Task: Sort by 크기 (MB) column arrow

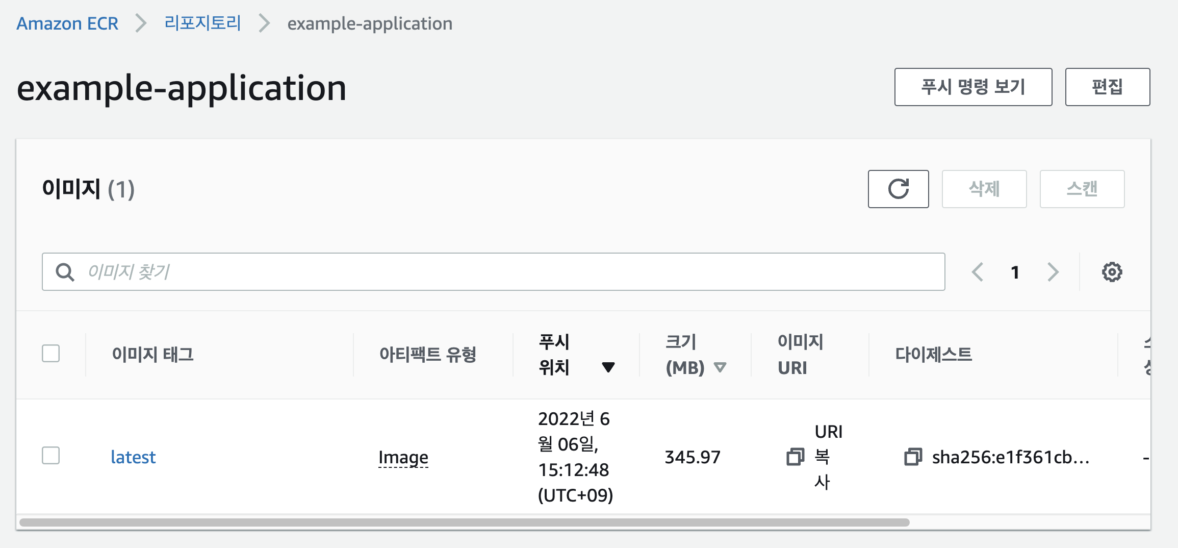Action: pyautogui.click(x=720, y=367)
